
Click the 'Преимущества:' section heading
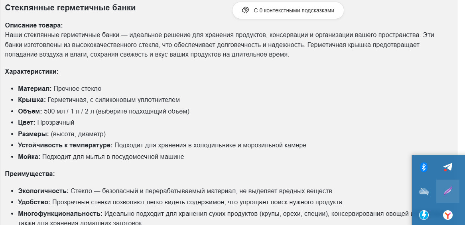(x=30, y=174)
